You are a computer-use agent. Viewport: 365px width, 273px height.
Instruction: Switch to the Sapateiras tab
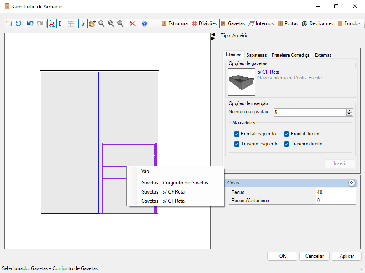(257, 55)
